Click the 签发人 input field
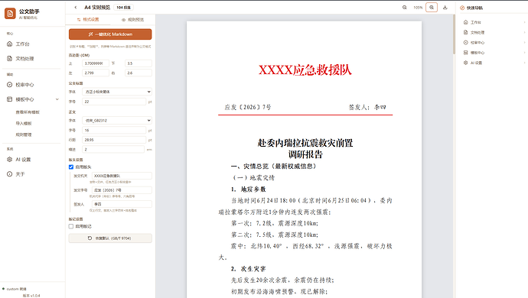This screenshot has height=298, width=528. click(x=122, y=204)
